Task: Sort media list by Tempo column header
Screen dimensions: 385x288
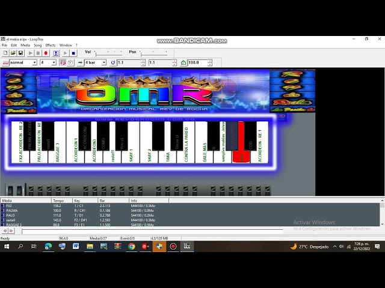Action: pos(62,200)
